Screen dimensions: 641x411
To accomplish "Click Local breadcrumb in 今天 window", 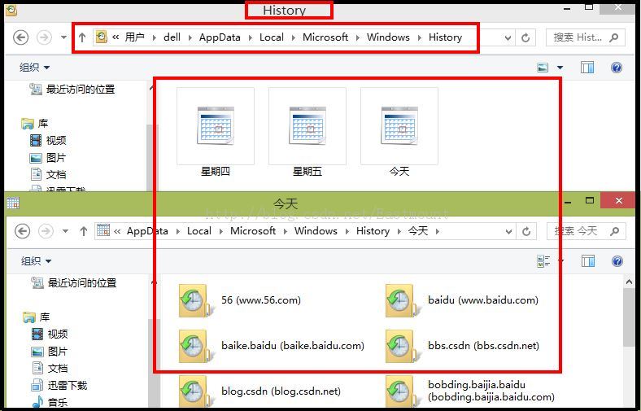I will click(199, 231).
